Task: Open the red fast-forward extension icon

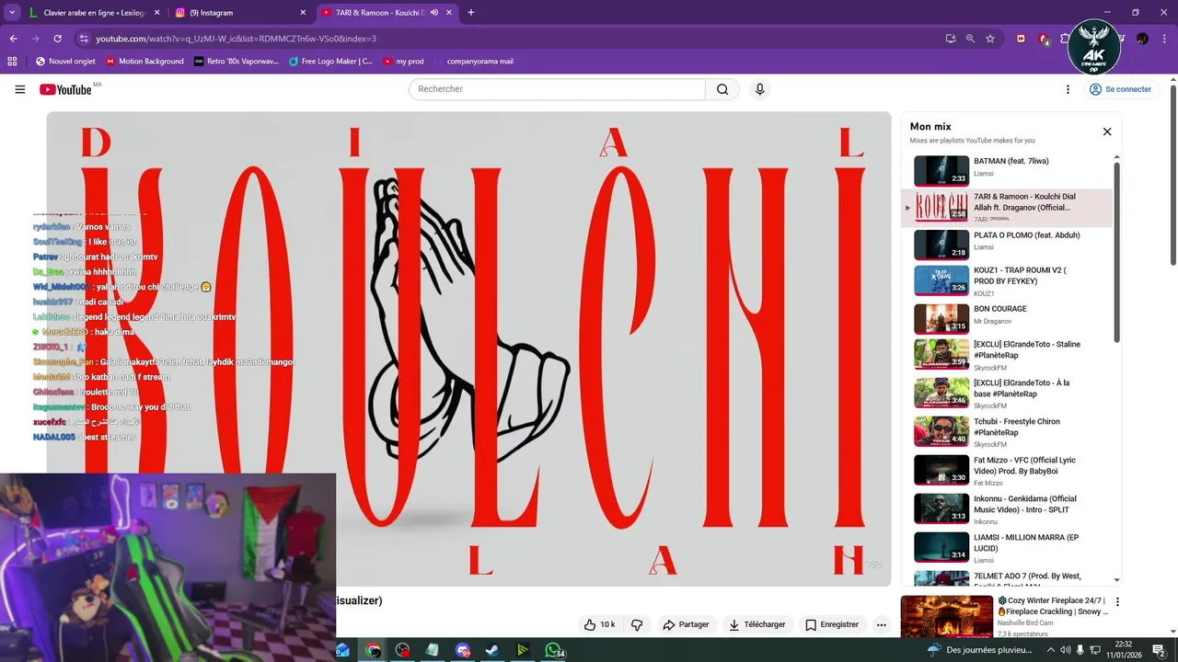Action: click(x=1021, y=39)
